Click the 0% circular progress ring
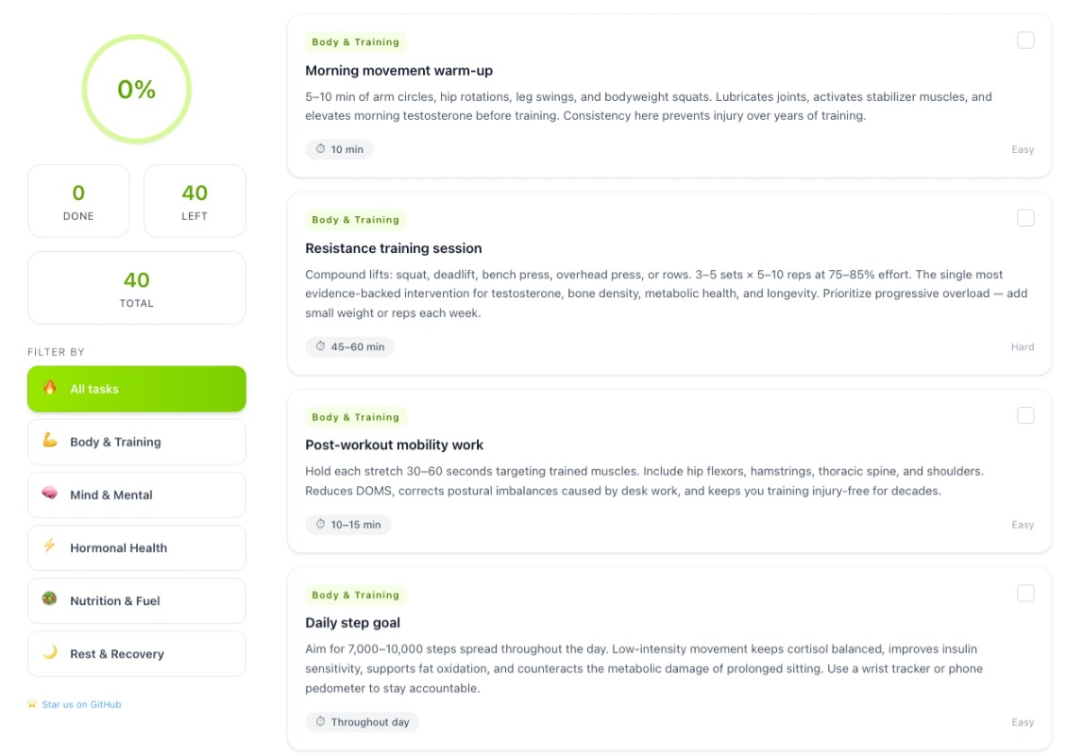This screenshot has width=1066, height=756. tap(137, 89)
